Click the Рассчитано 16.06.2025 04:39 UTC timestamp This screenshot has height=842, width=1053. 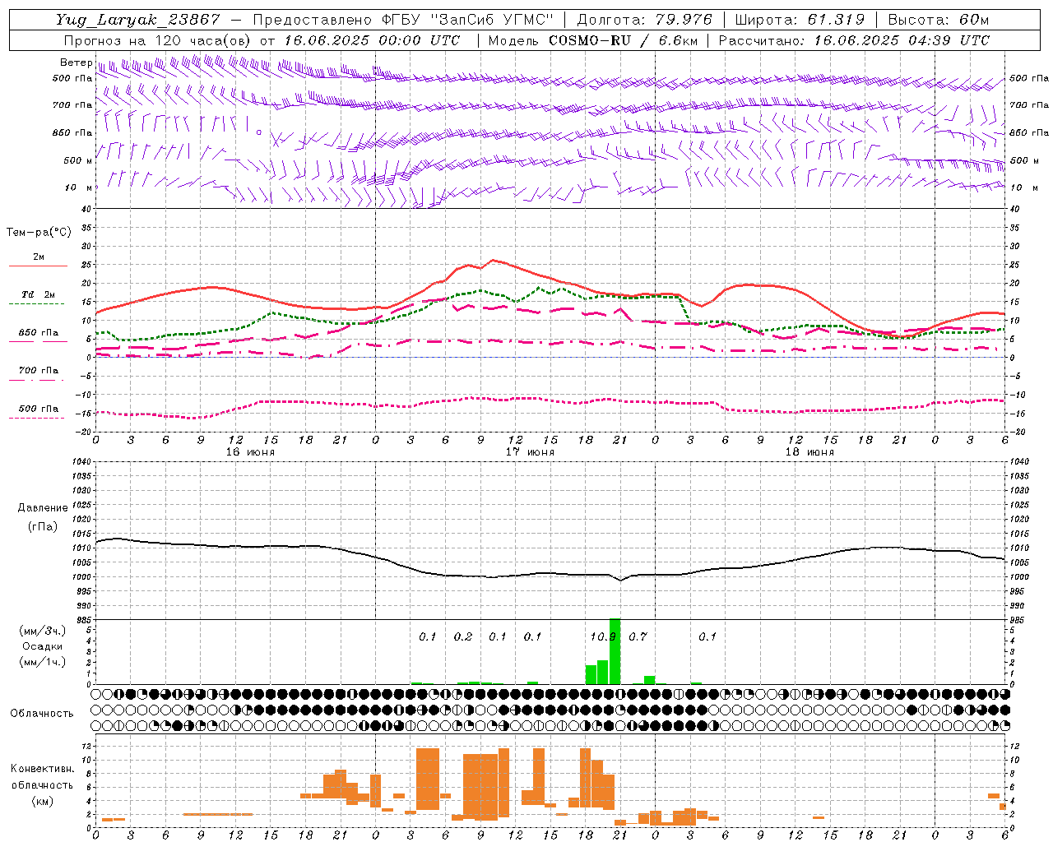[854, 40]
